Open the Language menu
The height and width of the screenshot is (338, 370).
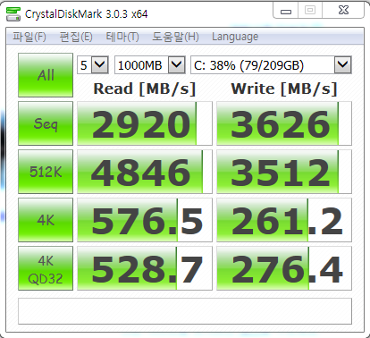click(235, 37)
